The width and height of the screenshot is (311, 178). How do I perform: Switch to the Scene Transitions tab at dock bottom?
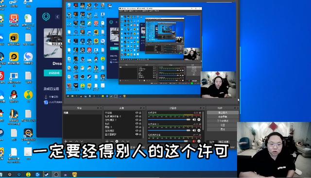click(224, 142)
